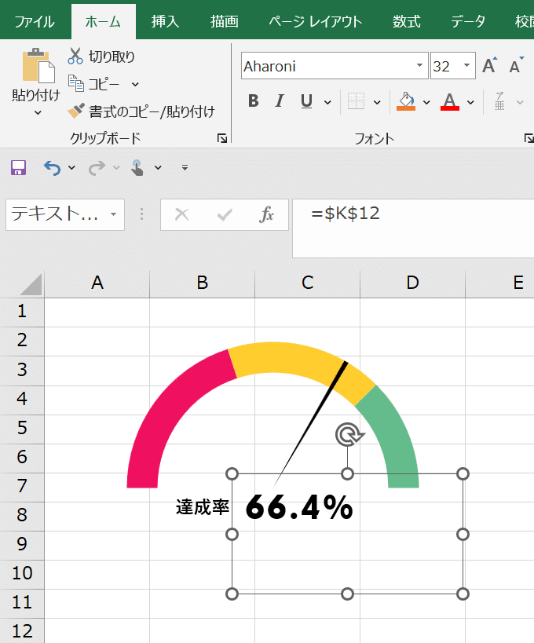Viewport: 534px width, 643px height.
Task: Increase font size with the large A icon
Action: [x=490, y=66]
